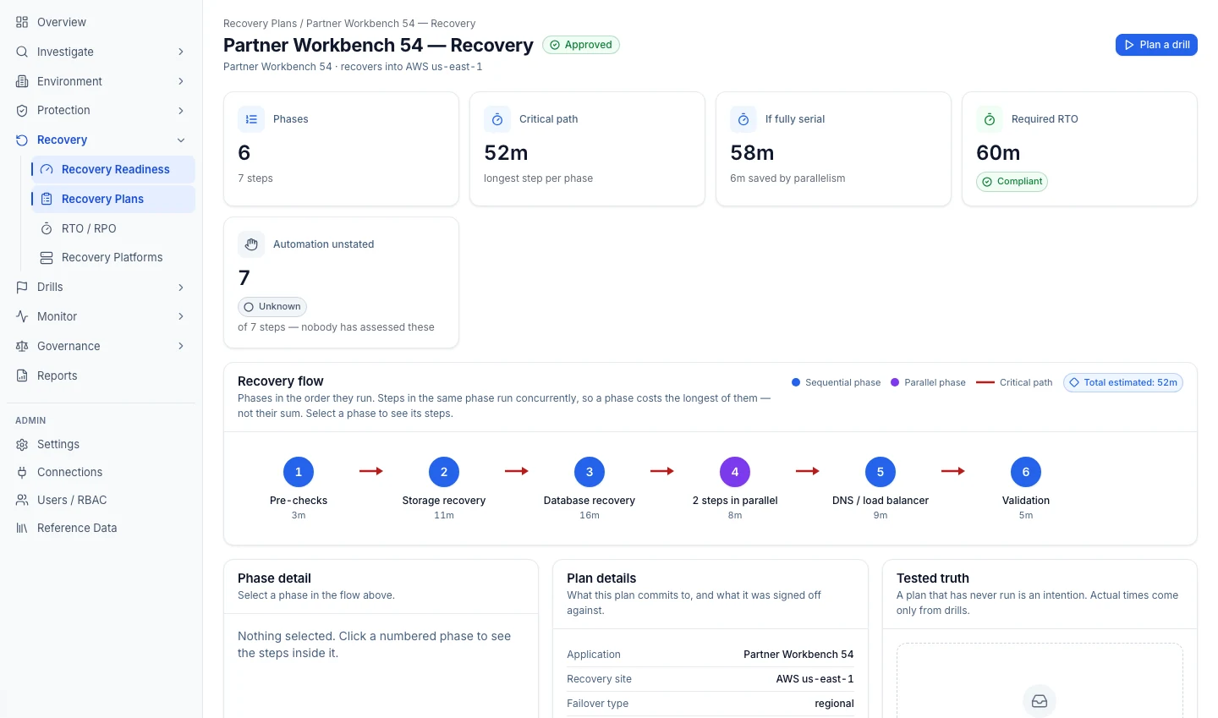Select phase 6 Validation circle

[1026, 472]
